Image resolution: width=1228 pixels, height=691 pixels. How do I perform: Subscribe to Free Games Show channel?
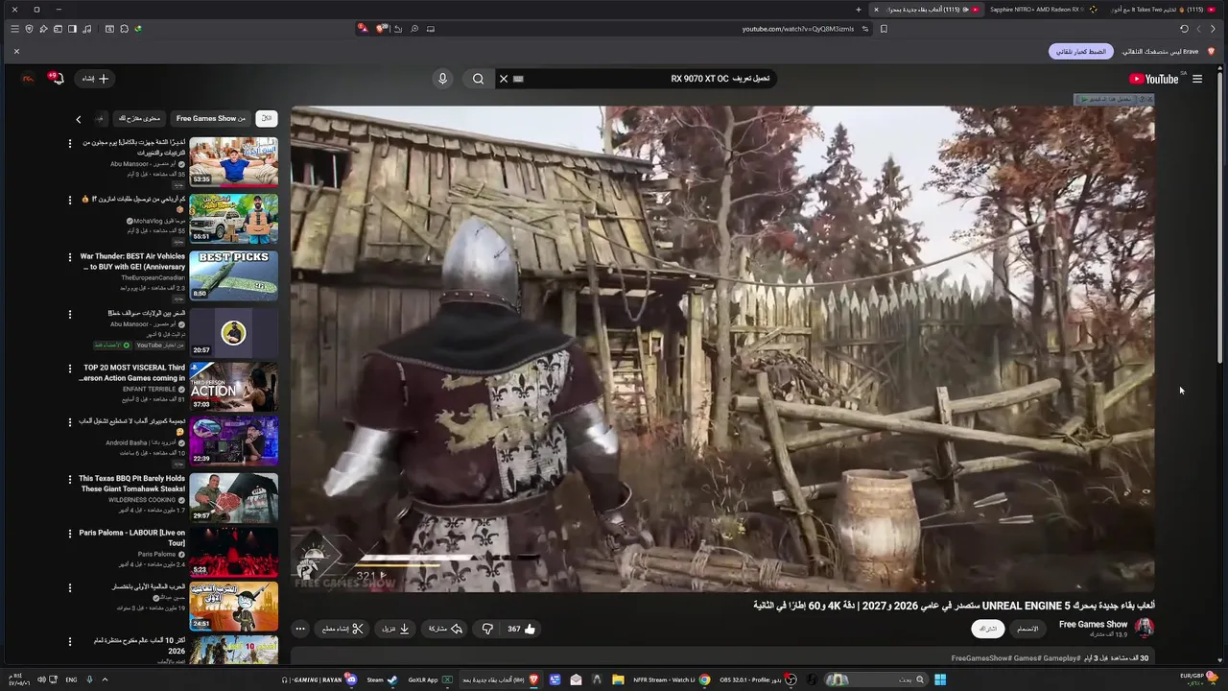(987, 629)
